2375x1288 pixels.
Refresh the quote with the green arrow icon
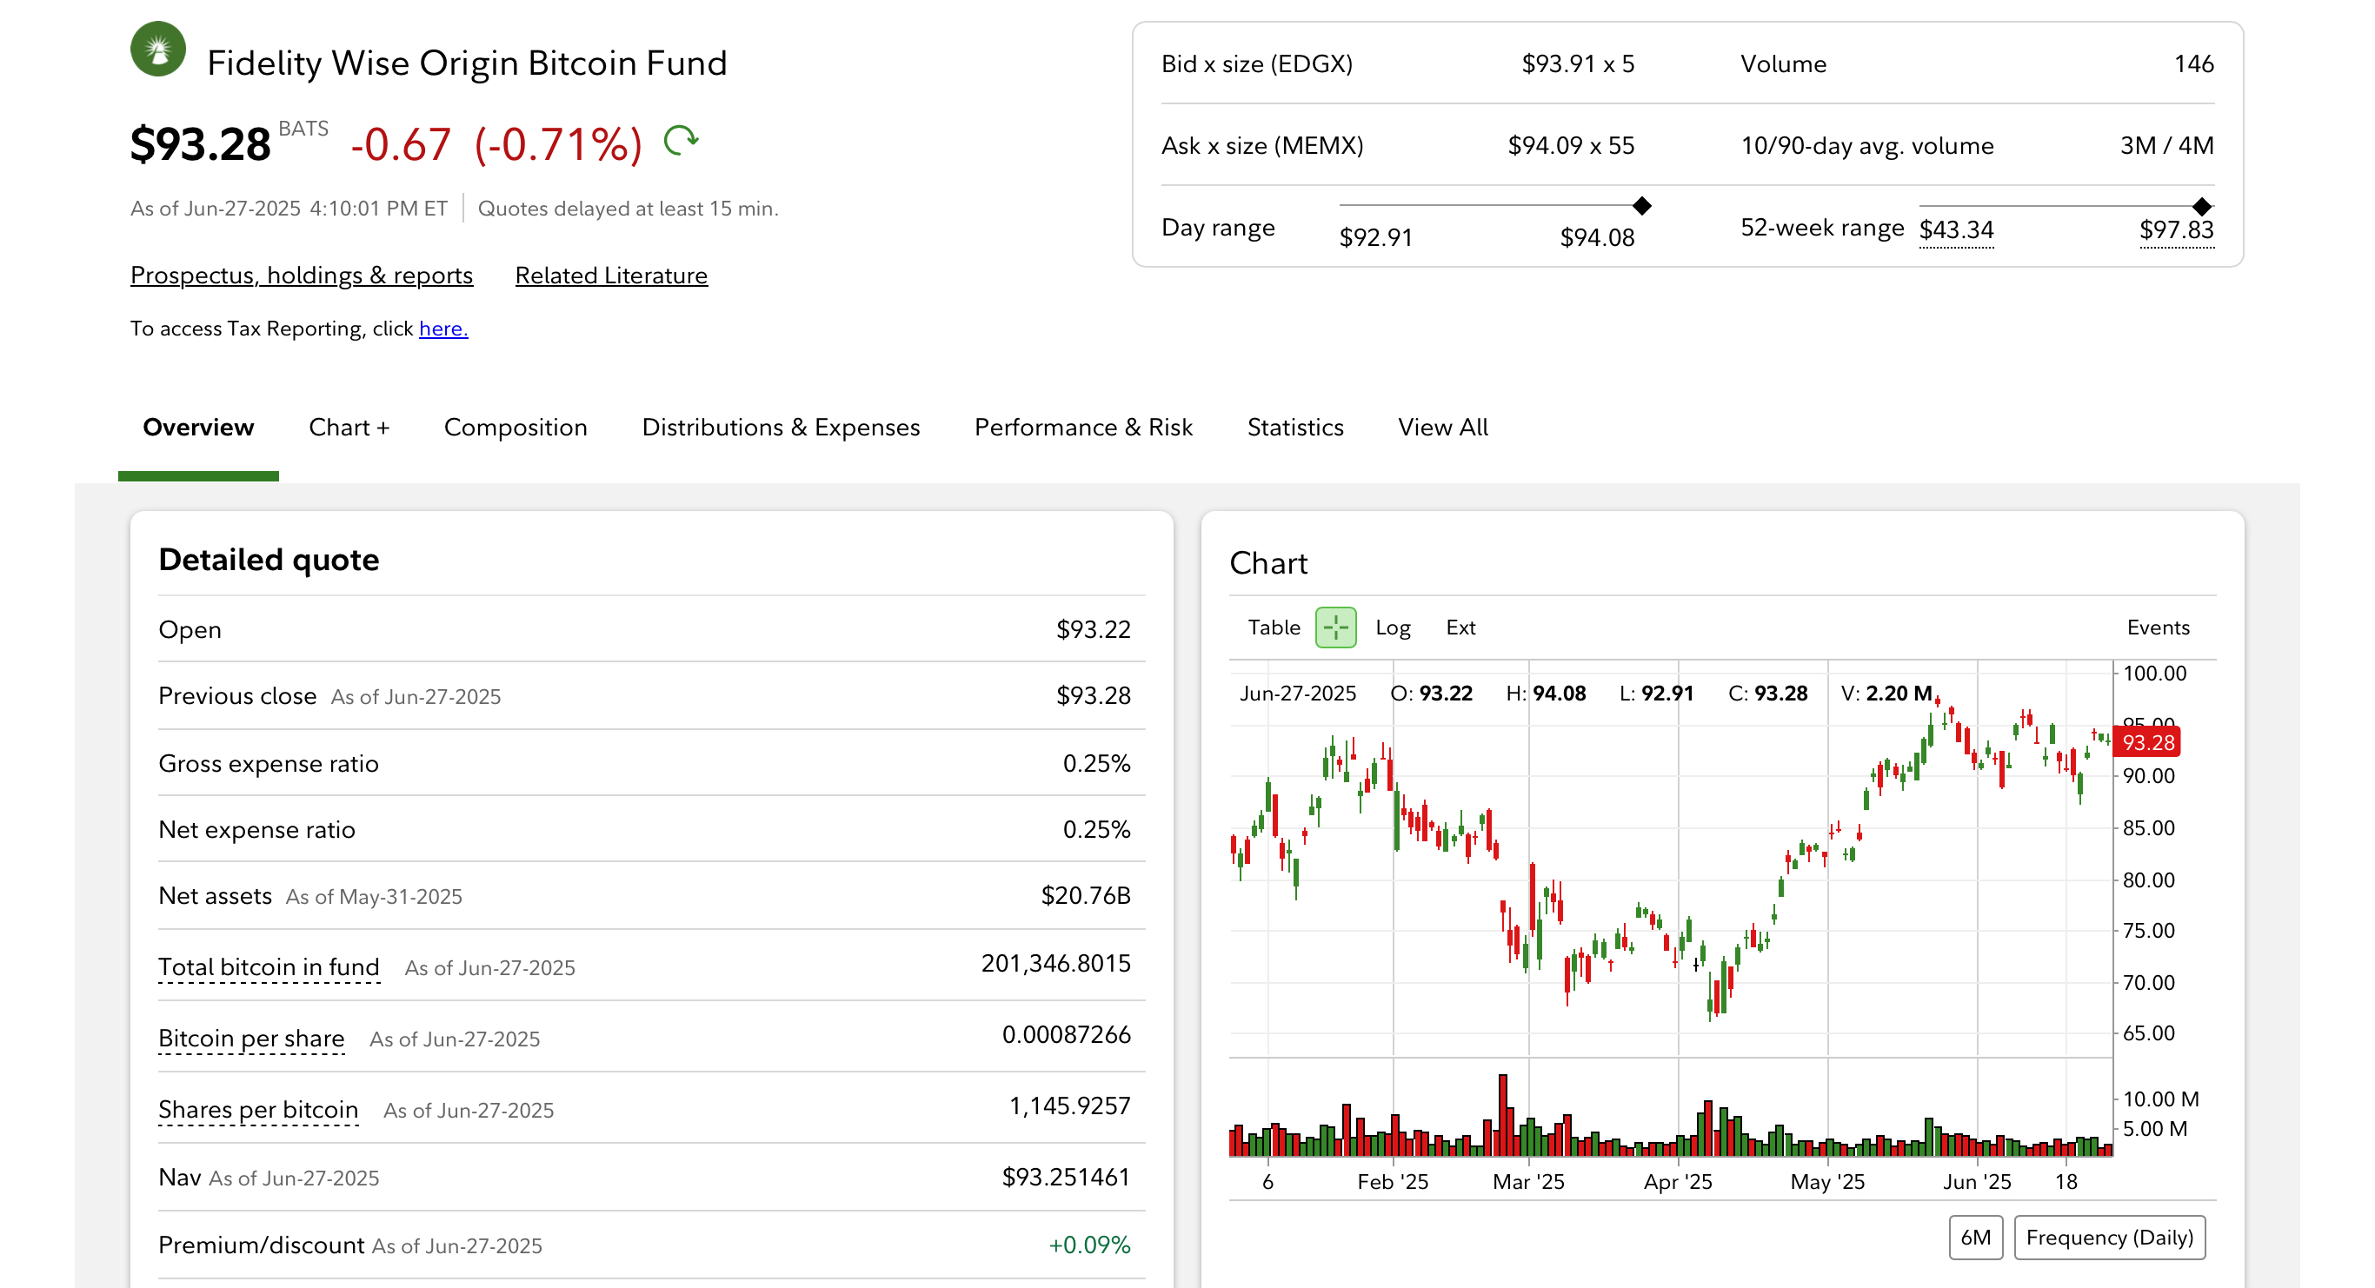682,141
